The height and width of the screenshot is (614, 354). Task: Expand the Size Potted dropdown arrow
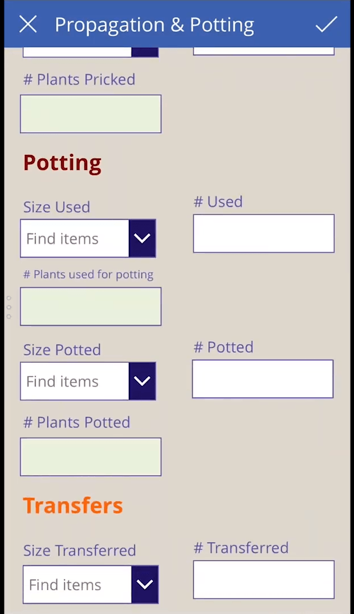pyautogui.click(x=142, y=381)
